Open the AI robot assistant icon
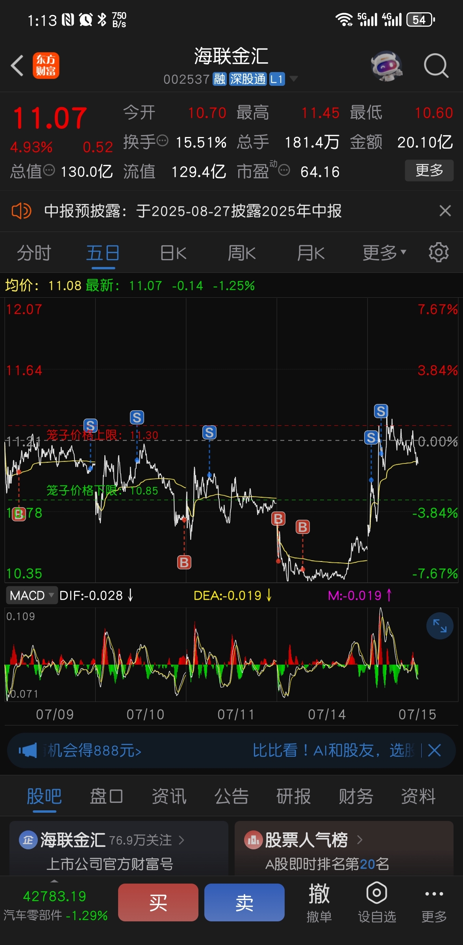The height and width of the screenshot is (945, 463). click(386, 66)
